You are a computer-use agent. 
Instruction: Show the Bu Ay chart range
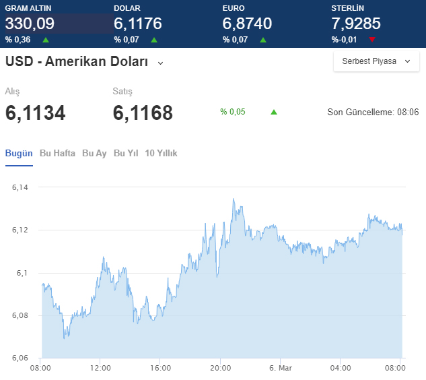pos(94,153)
